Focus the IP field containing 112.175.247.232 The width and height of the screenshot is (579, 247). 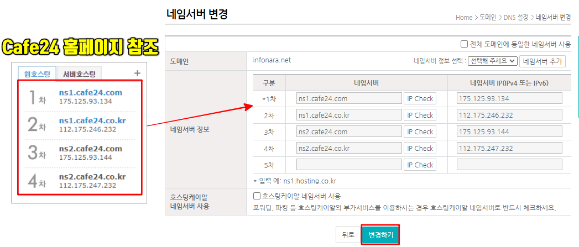coord(509,149)
